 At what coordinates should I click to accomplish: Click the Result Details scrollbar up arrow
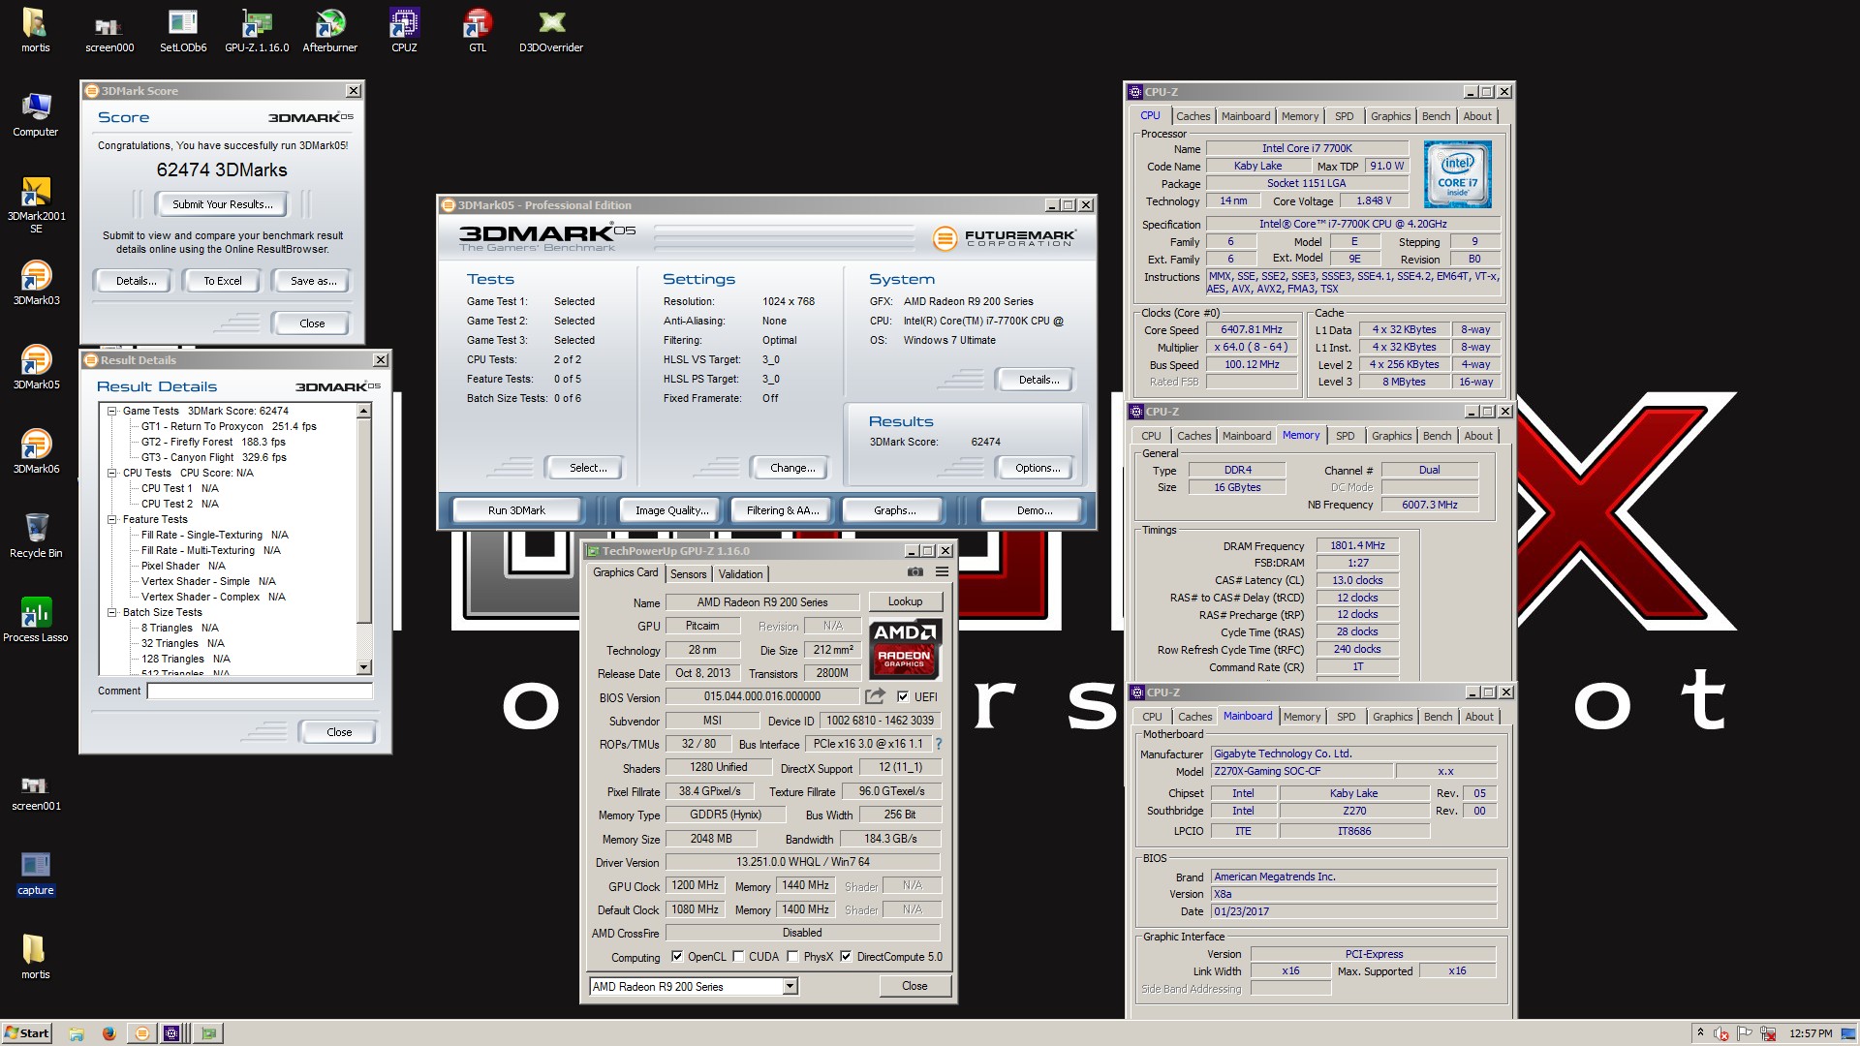tap(364, 411)
